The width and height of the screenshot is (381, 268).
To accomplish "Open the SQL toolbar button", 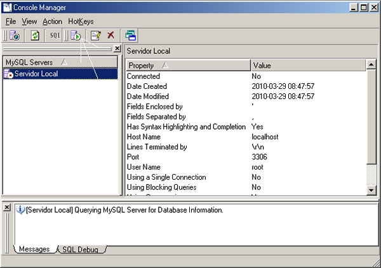I will [x=55, y=36].
